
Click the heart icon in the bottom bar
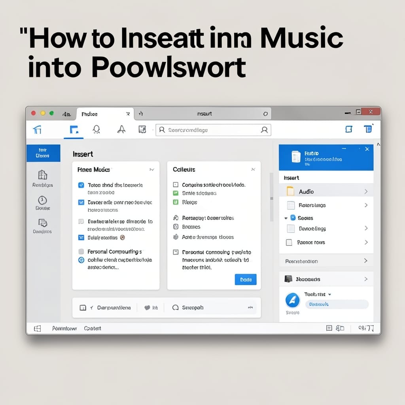(147, 307)
